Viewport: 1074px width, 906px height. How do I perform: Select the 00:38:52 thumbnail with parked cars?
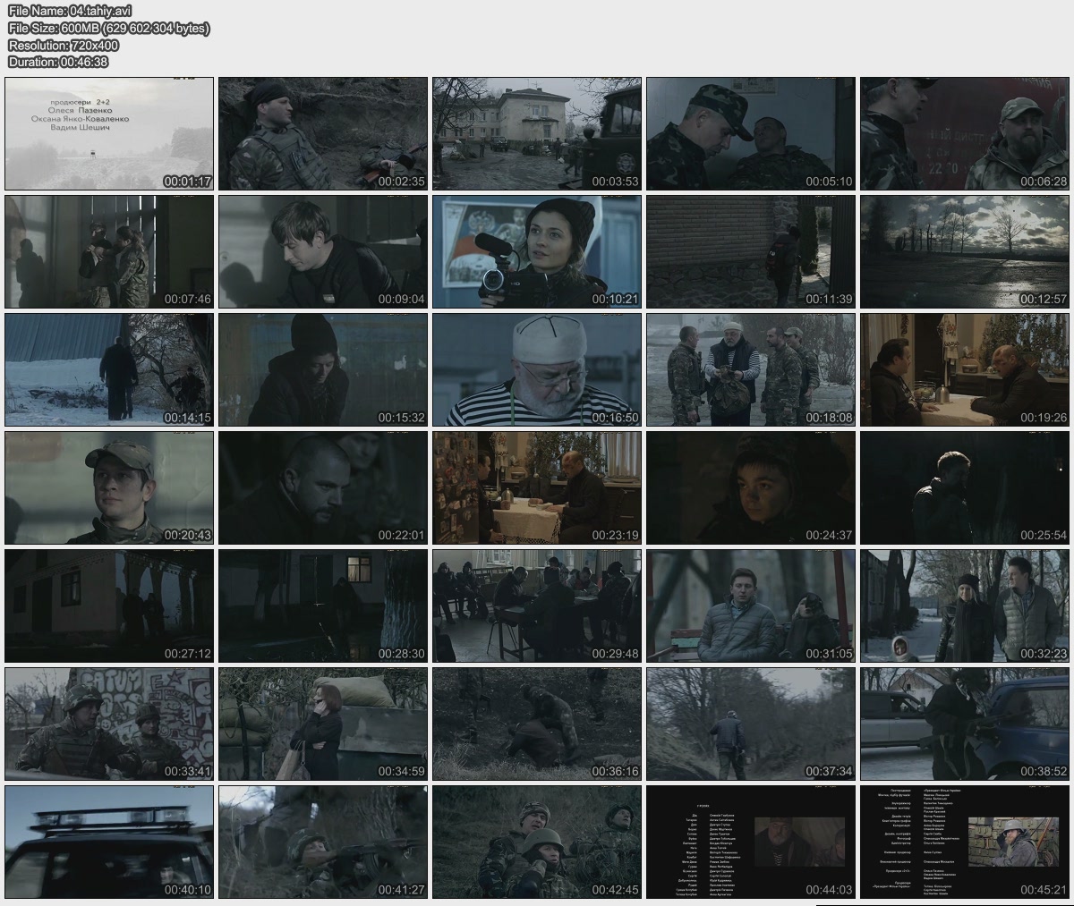tap(965, 724)
